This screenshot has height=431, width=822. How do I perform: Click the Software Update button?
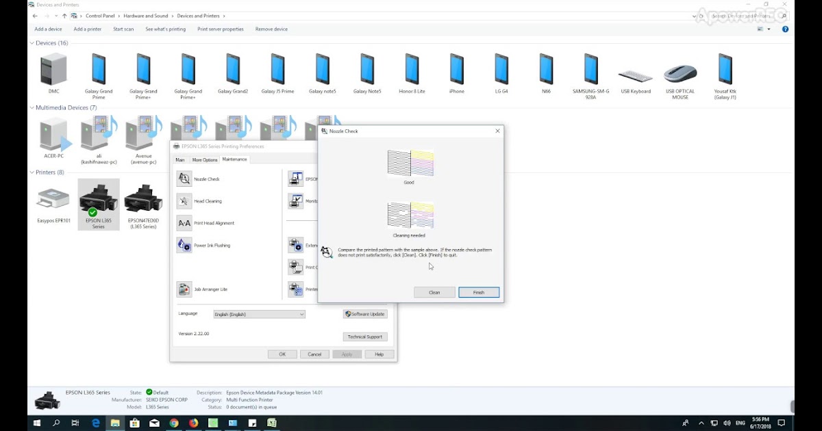(365, 314)
